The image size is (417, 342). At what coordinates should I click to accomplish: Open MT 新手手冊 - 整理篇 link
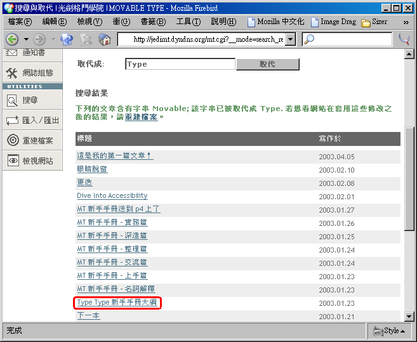[112, 249]
